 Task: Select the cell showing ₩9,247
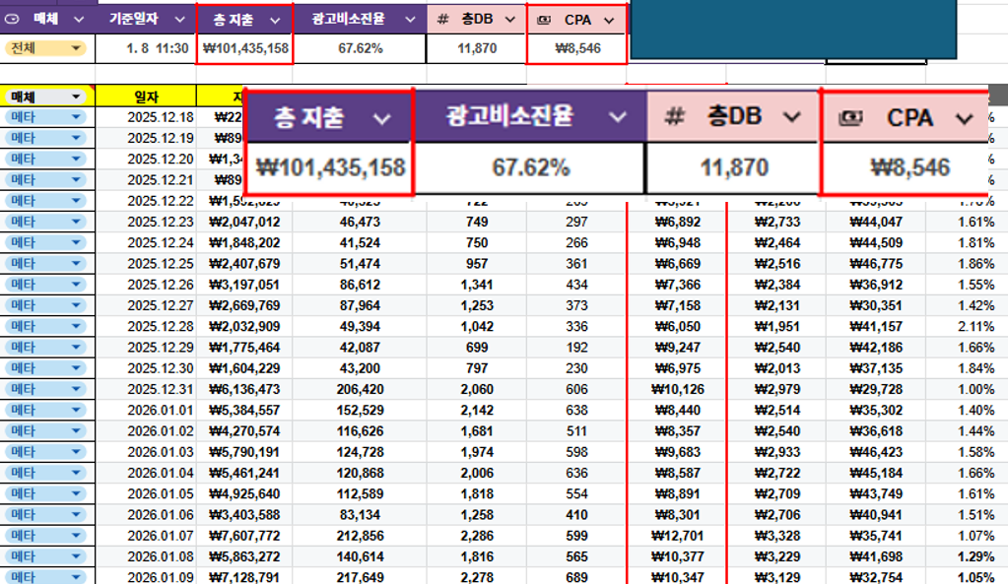[x=678, y=347]
